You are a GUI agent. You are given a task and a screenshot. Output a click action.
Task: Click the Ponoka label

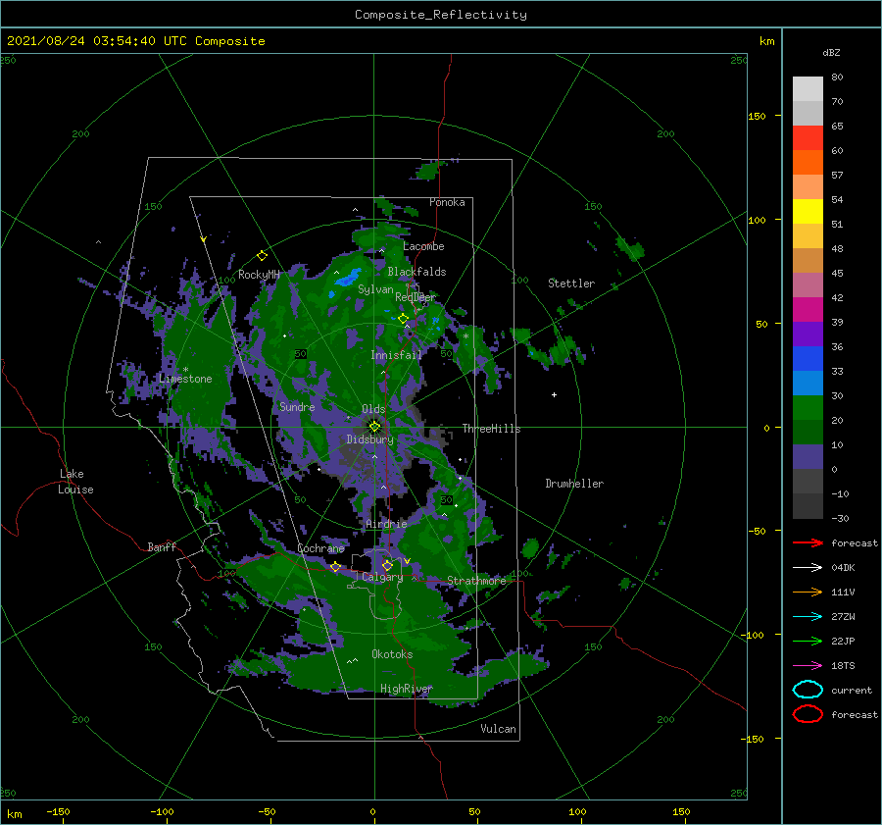point(447,202)
